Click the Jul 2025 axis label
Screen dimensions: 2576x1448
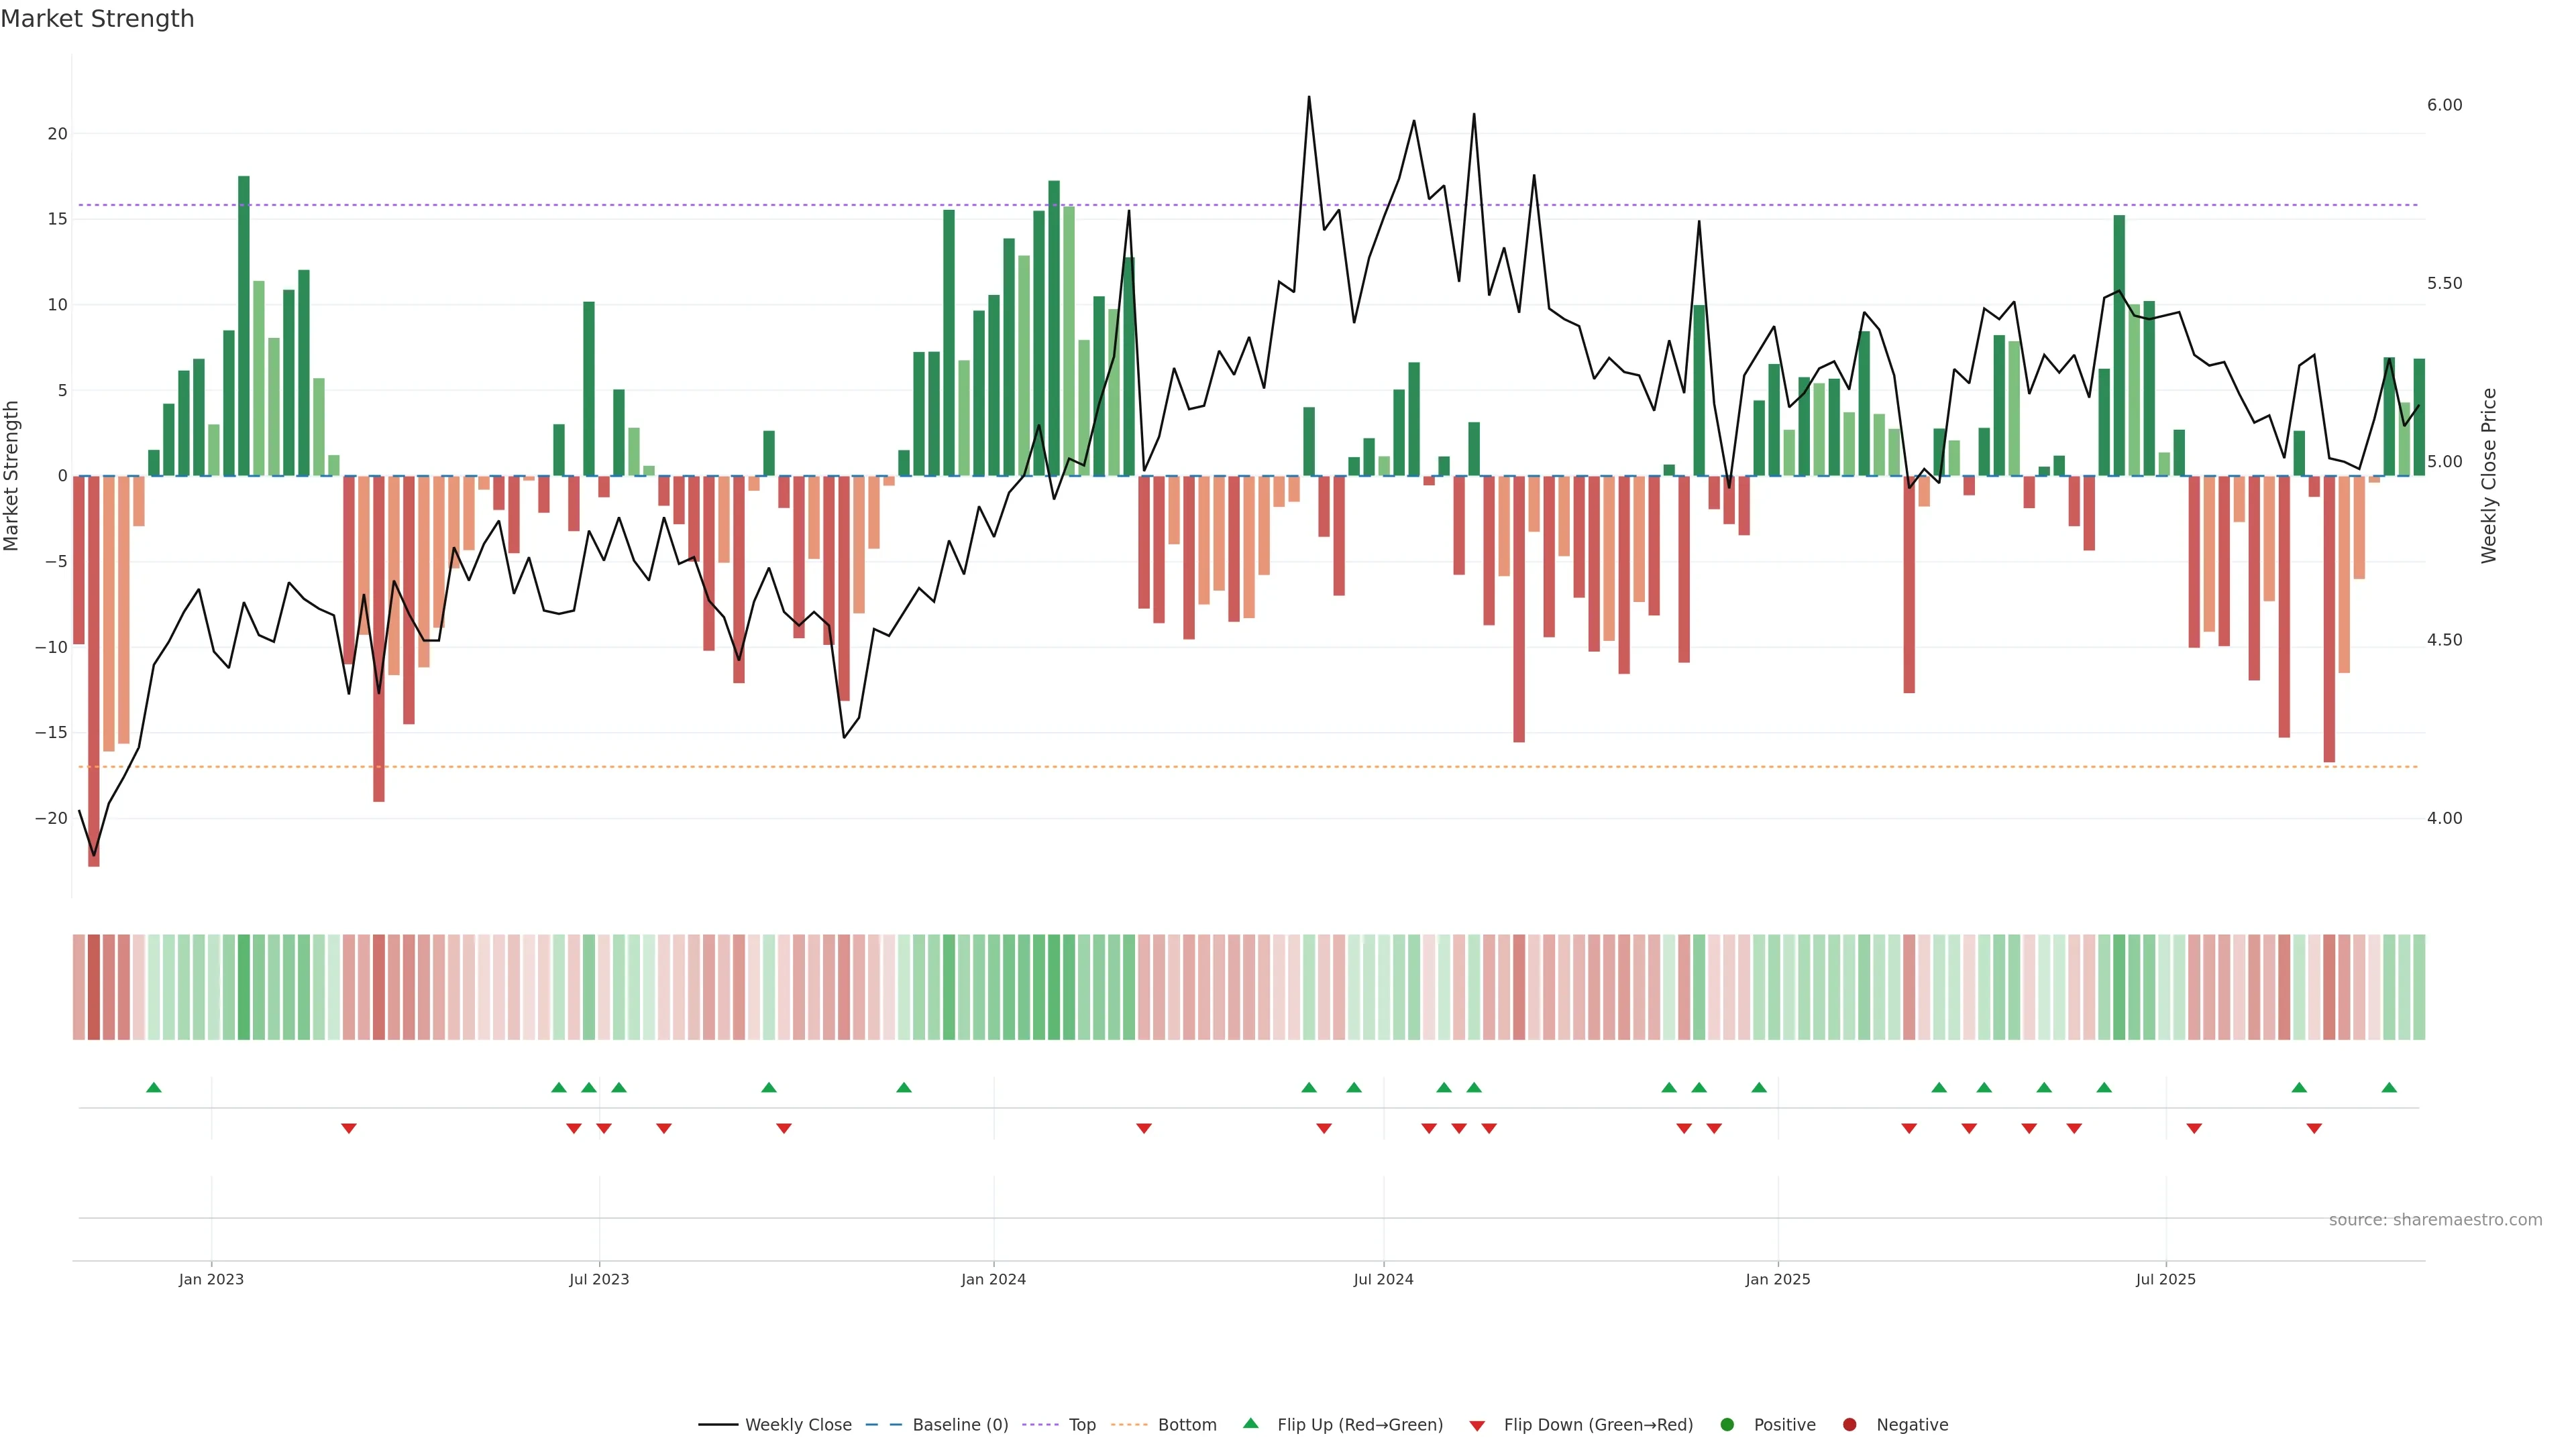[x=2165, y=1279]
